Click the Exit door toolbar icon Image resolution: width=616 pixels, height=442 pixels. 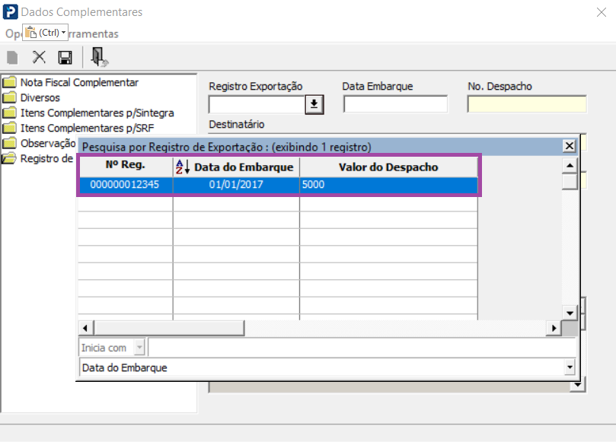(x=99, y=57)
